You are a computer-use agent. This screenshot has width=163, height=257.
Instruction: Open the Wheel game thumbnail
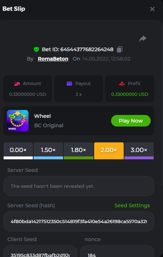coord(18,121)
